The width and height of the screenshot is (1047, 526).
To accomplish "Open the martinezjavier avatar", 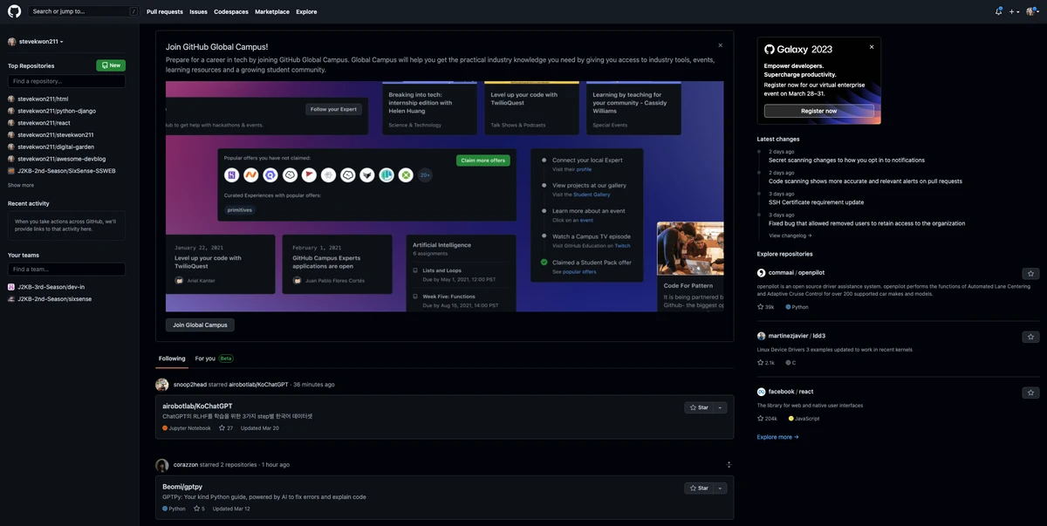I will (x=762, y=336).
